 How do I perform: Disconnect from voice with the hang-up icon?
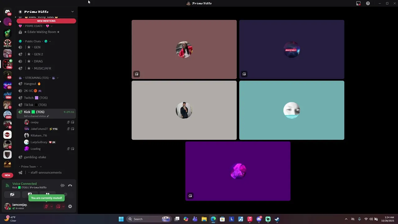(70, 185)
